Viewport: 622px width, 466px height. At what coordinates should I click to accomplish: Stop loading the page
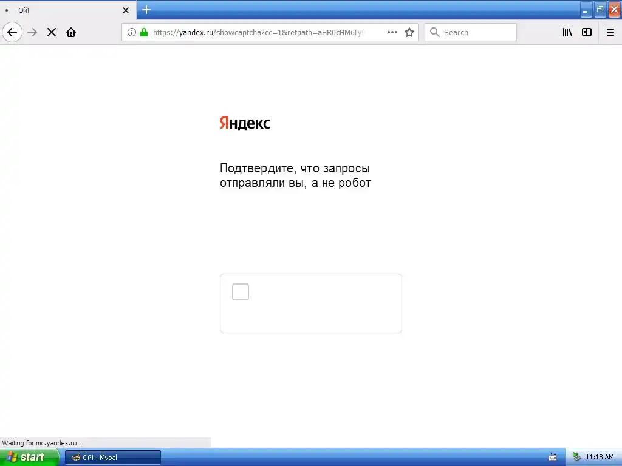point(52,32)
